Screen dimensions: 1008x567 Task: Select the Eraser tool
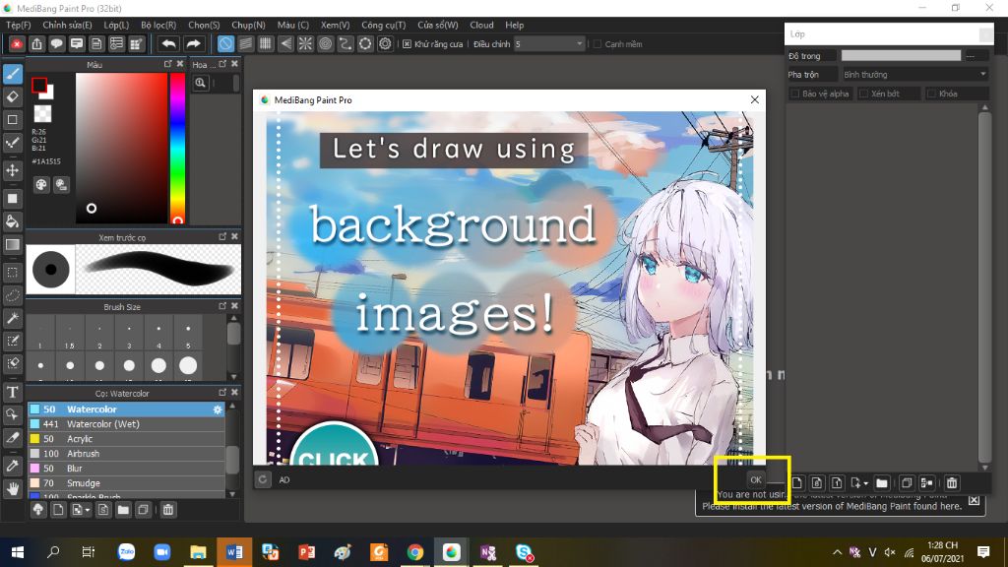pyautogui.click(x=12, y=97)
